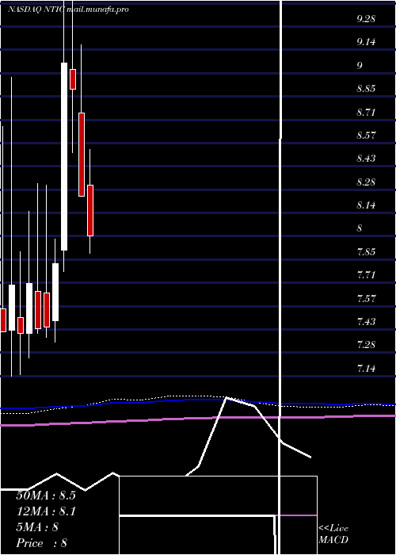The height and width of the screenshot is (555, 396).
Task: Click the 8.14 price axis label
Action: coord(366,205)
